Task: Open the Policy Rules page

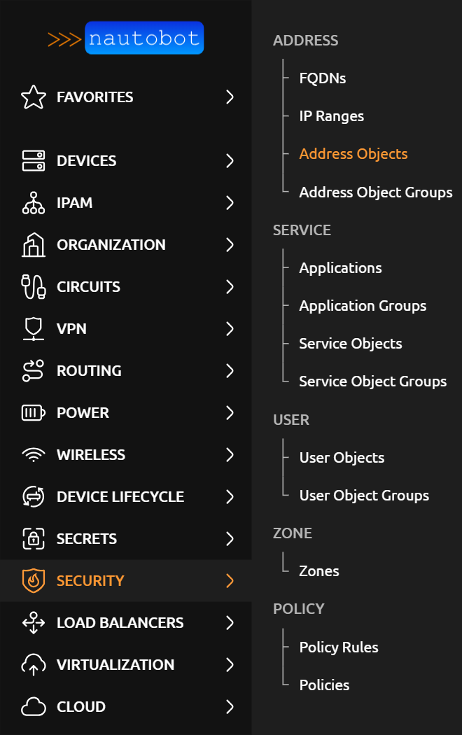Action: pos(339,647)
